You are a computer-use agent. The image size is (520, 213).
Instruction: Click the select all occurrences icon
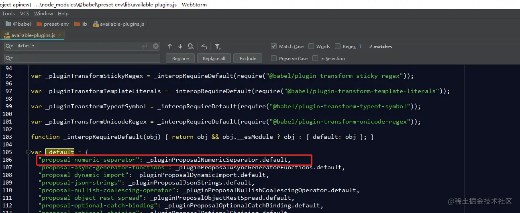[x=204, y=47]
